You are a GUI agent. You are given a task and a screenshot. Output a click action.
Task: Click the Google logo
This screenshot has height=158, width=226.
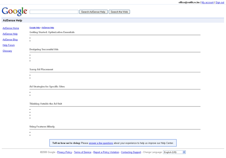pos(14,11)
